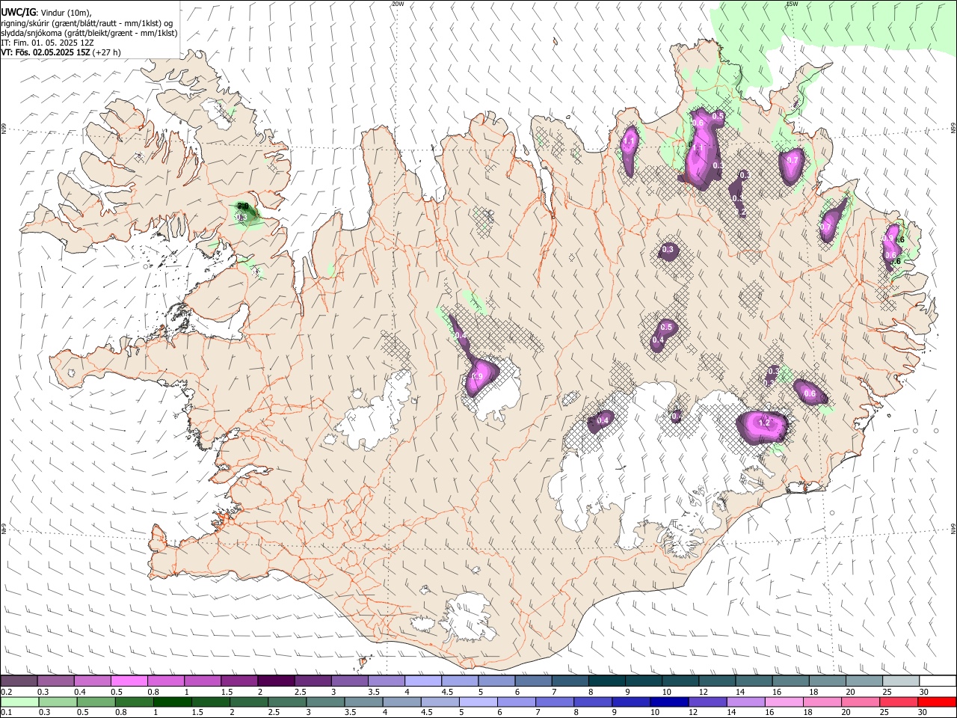Click the "15W" longitude label at top
The height and width of the screenshot is (718, 957).
pyautogui.click(x=793, y=4)
